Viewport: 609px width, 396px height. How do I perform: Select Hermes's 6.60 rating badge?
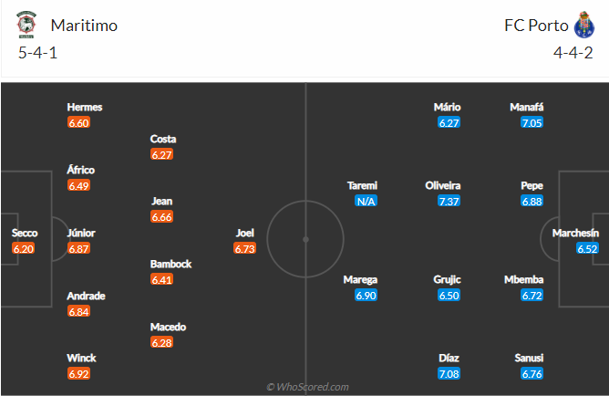78,123
